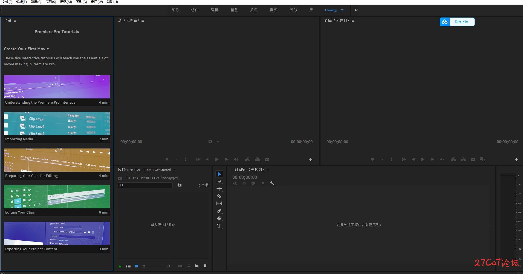Screen dimensions: 523x274
Task: Open Project panel menu
Action: coord(175,170)
